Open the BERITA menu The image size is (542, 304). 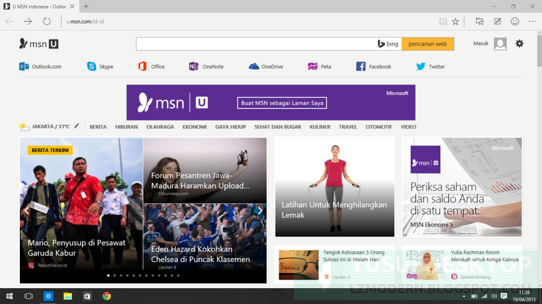(98, 127)
